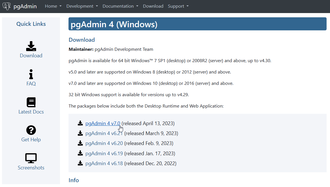330x187 pixels.
Task: Click the pgAdmin elephant logo icon
Action: (x=7, y=6)
